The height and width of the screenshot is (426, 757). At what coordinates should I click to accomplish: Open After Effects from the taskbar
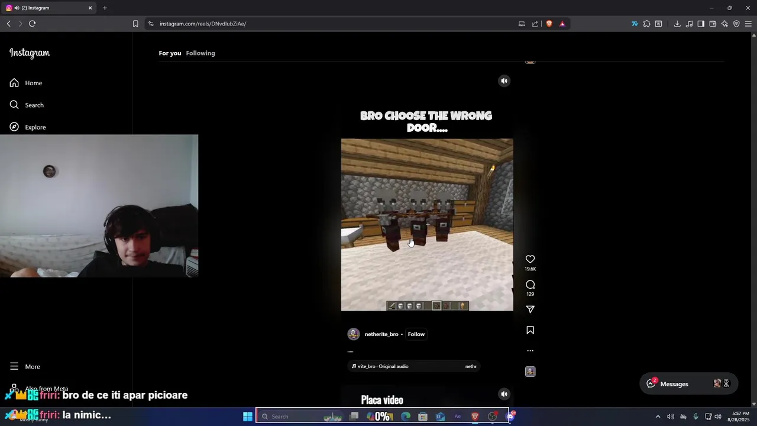pos(457,417)
